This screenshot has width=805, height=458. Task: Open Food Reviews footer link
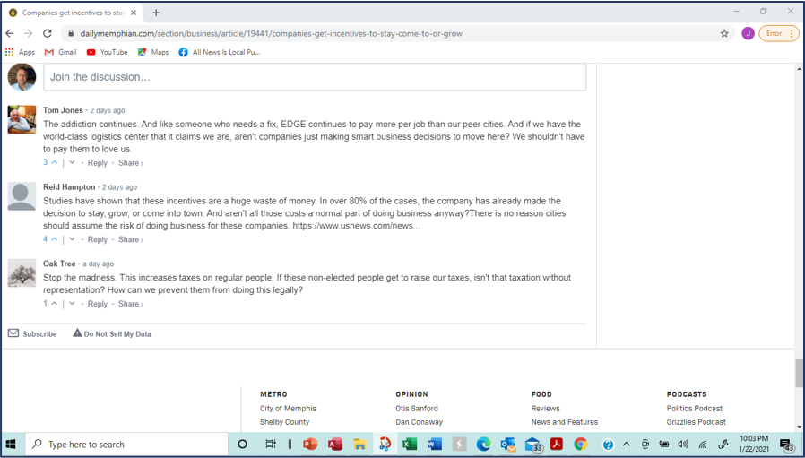(545, 408)
